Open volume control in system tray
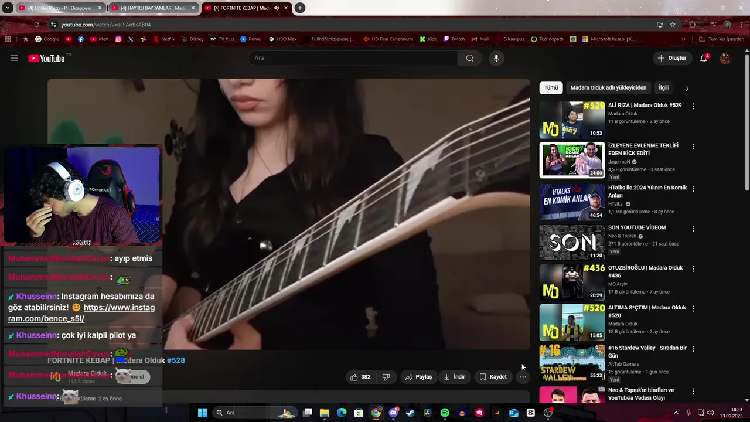 click(711, 413)
